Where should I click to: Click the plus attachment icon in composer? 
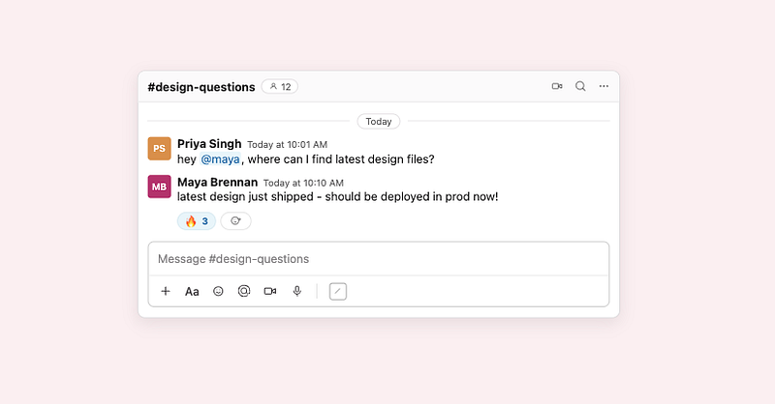[166, 291]
